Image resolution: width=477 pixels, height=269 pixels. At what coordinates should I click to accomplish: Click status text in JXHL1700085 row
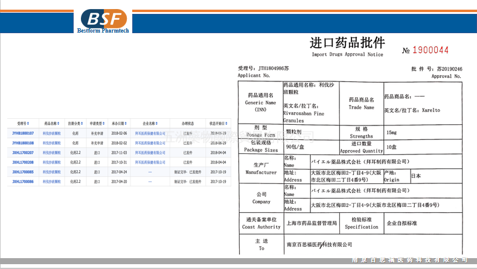click(188, 172)
